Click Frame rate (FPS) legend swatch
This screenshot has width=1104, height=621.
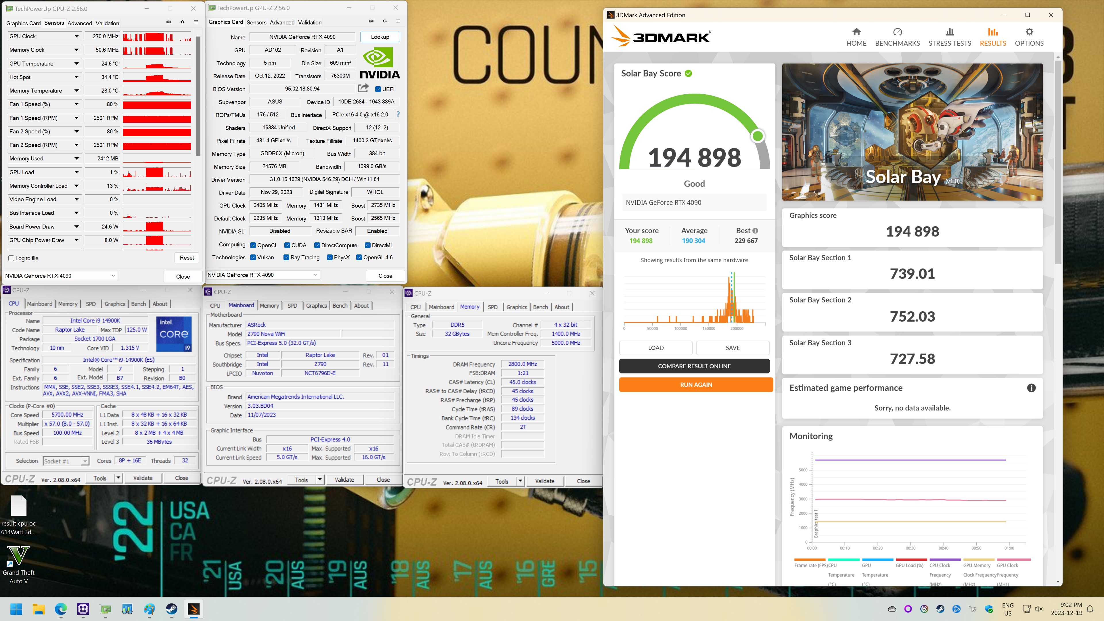pyautogui.click(x=810, y=559)
